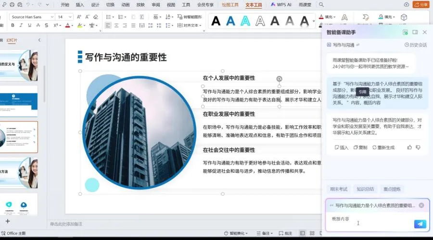The height and width of the screenshot is (240, 433).
Task: Click 复制 under the AI response
Action: 360,148
